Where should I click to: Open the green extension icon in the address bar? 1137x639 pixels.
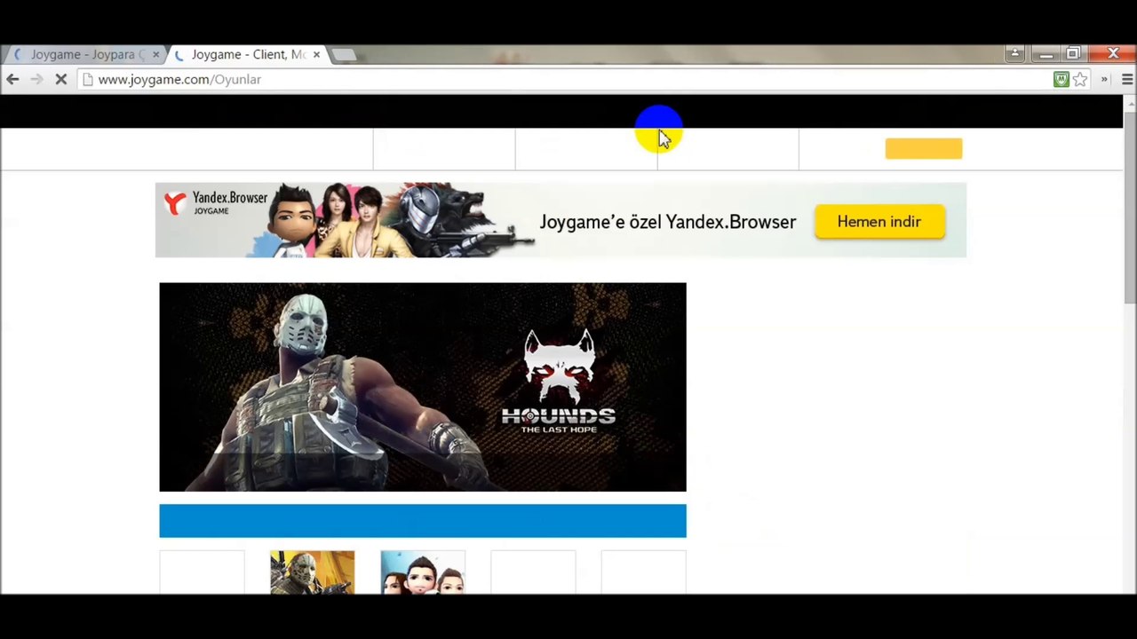(1061, 80)
